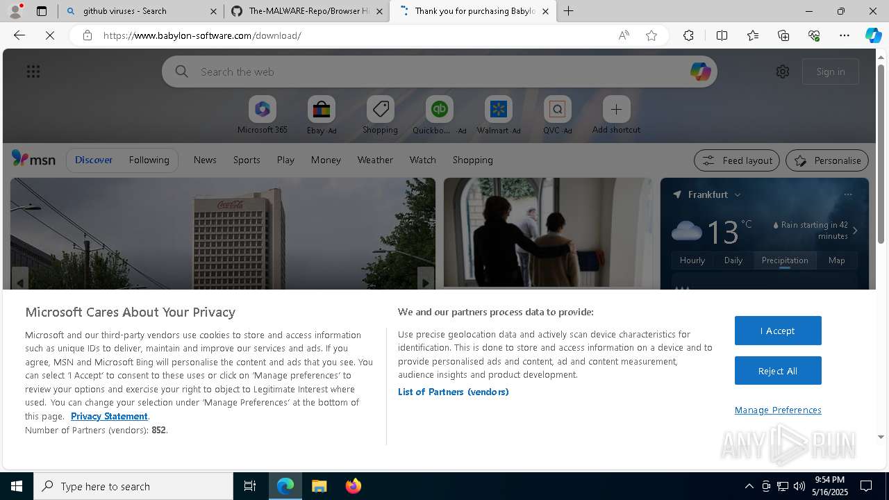The image size is (889, 500).
Task: Open Copilot sidebar icon
Action: 873,35
